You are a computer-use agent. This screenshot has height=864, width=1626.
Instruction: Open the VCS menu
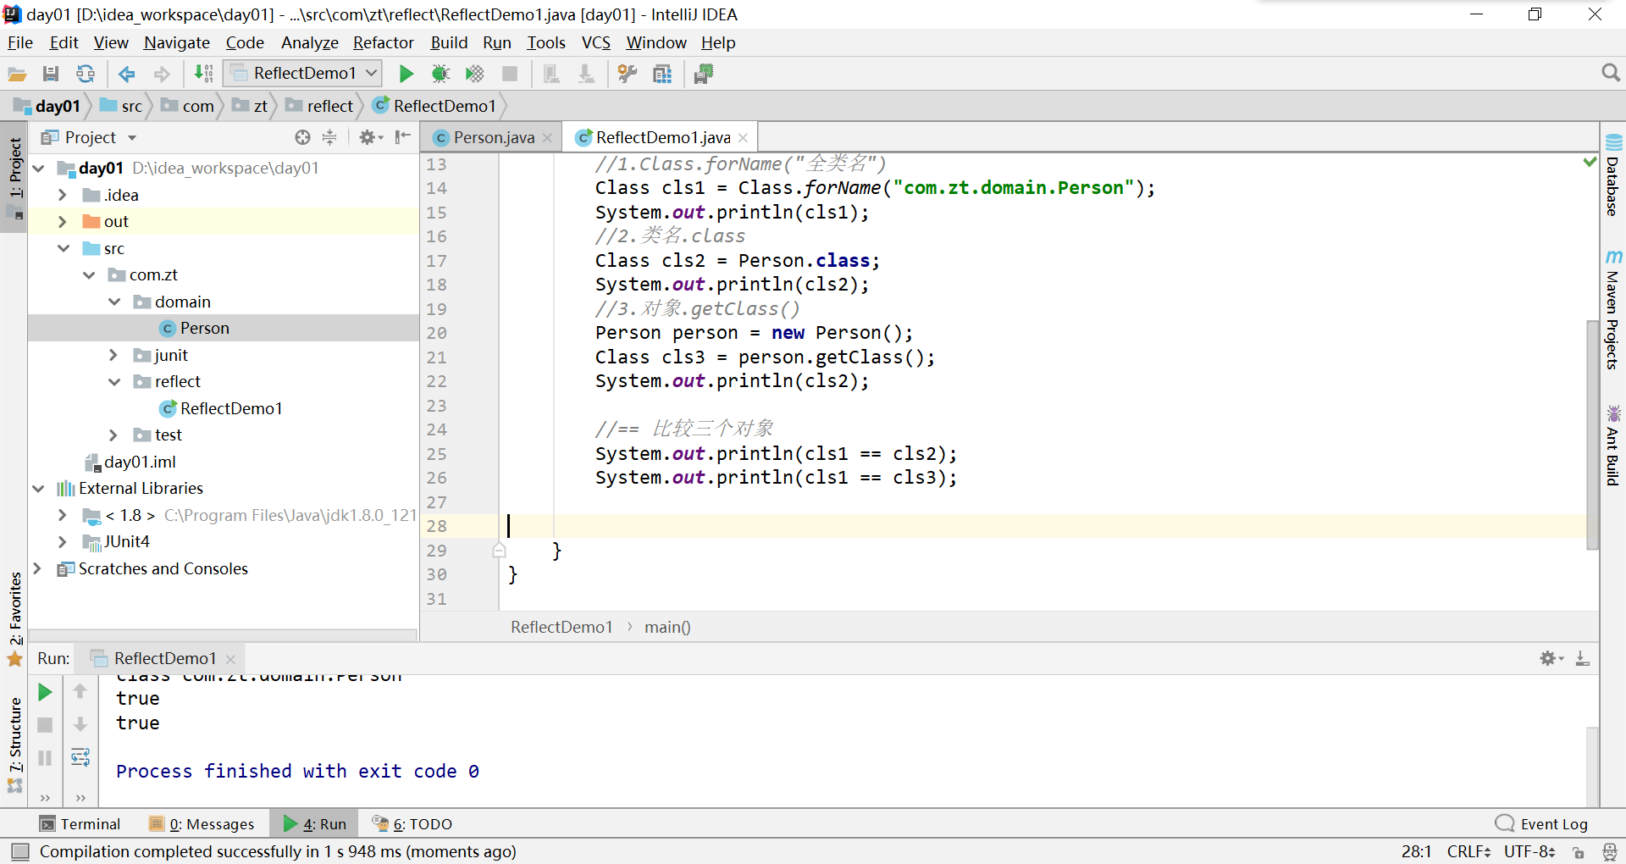595,42
